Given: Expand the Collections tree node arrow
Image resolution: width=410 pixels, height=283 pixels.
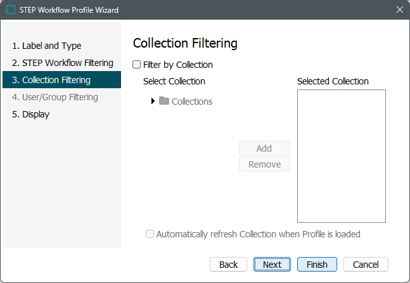Looking at the screenshot, I should 153,101.
